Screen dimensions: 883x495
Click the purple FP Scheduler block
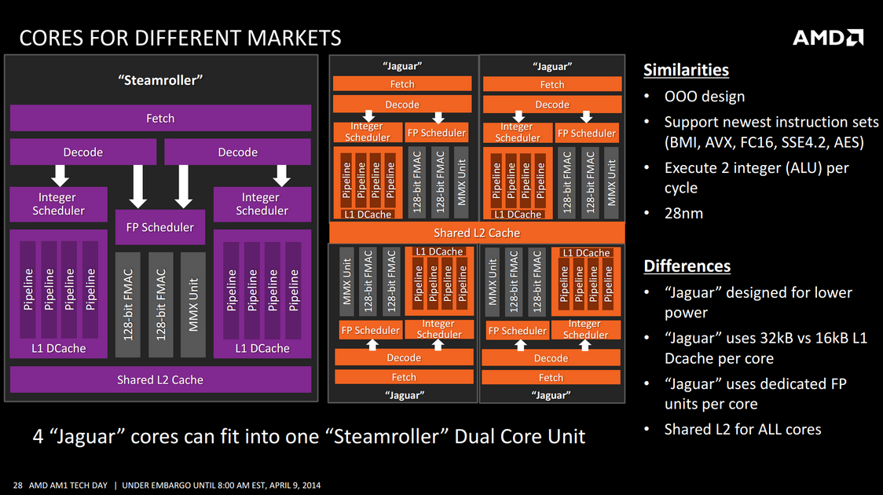click(x=160, y=227)
